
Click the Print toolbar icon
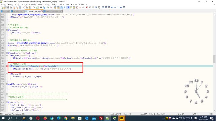point(20,7)
